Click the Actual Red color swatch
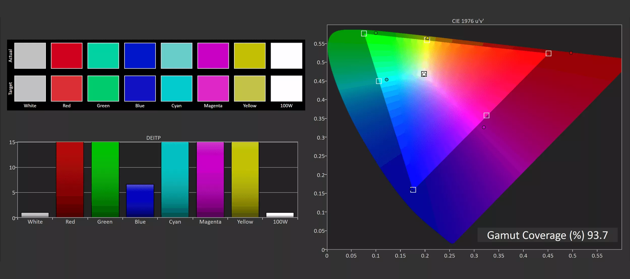Image resolution: width=630 pixels, height=279 pixels. (x=67, y=56)
